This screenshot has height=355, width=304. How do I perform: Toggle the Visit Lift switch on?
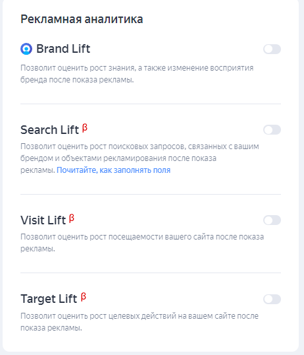(x=272, y=220)
